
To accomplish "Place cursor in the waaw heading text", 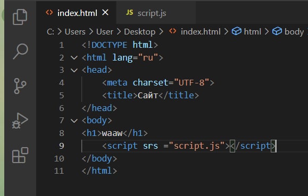I will point(112,133).
